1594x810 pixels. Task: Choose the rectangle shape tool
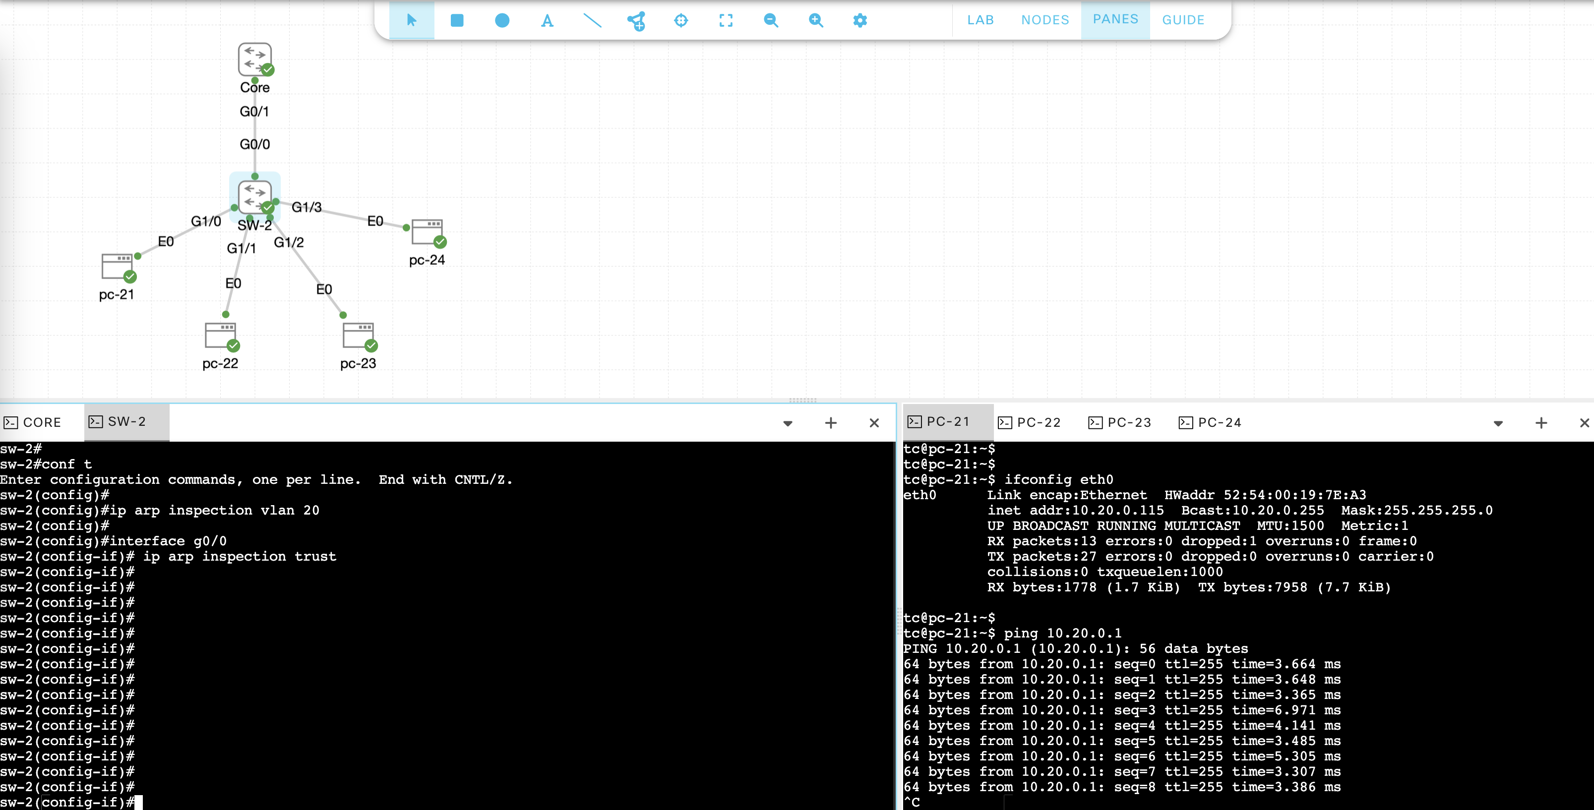[x=457, y=20]
